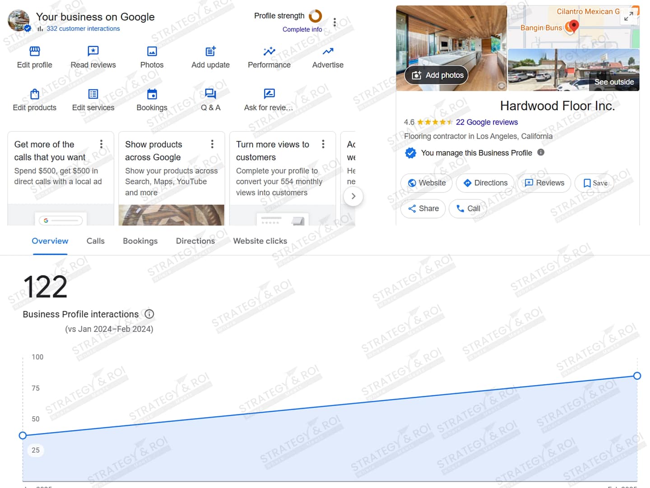The image size is (650, 488).
Task: Click the Add photos button
Action: coord(436,75)
